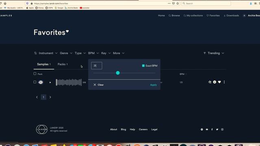
Task: Click the BPM value input field
Action: tap(97, 66)
